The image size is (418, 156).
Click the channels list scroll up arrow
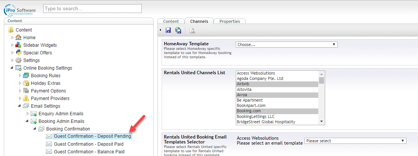pos(321,74)
